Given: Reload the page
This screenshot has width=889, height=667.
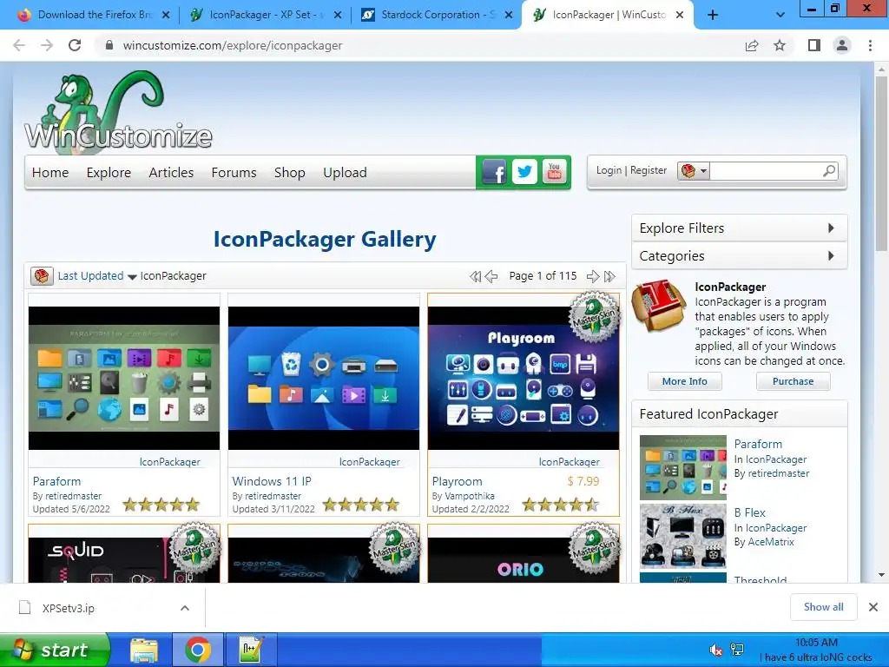Looking at the screenshot, I should [x=75, y=45].
